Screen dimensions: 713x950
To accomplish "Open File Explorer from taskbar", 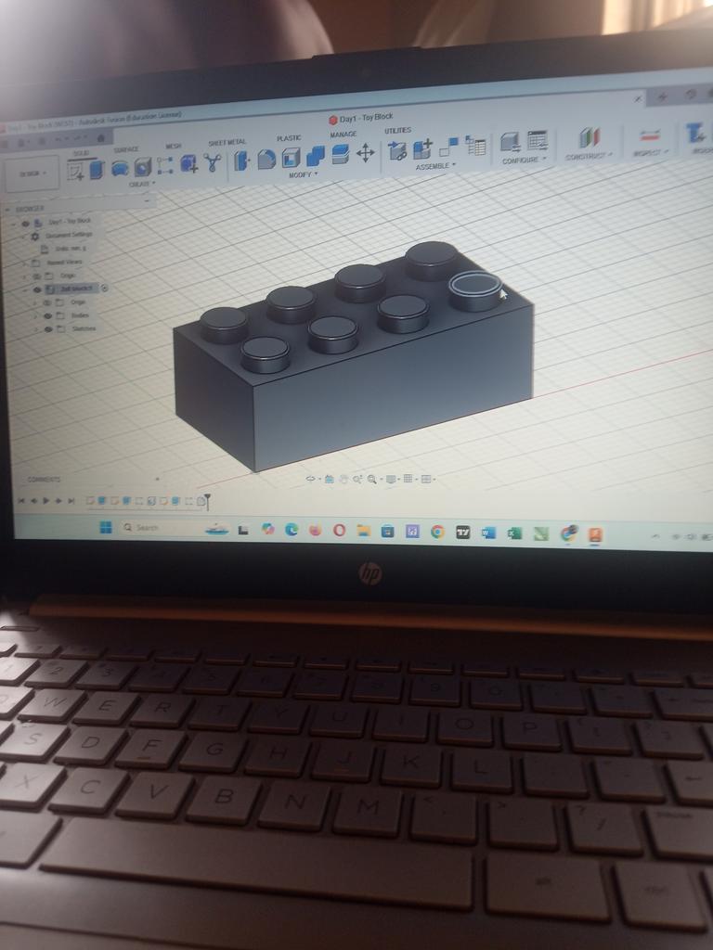I will (x=363, y=531).
